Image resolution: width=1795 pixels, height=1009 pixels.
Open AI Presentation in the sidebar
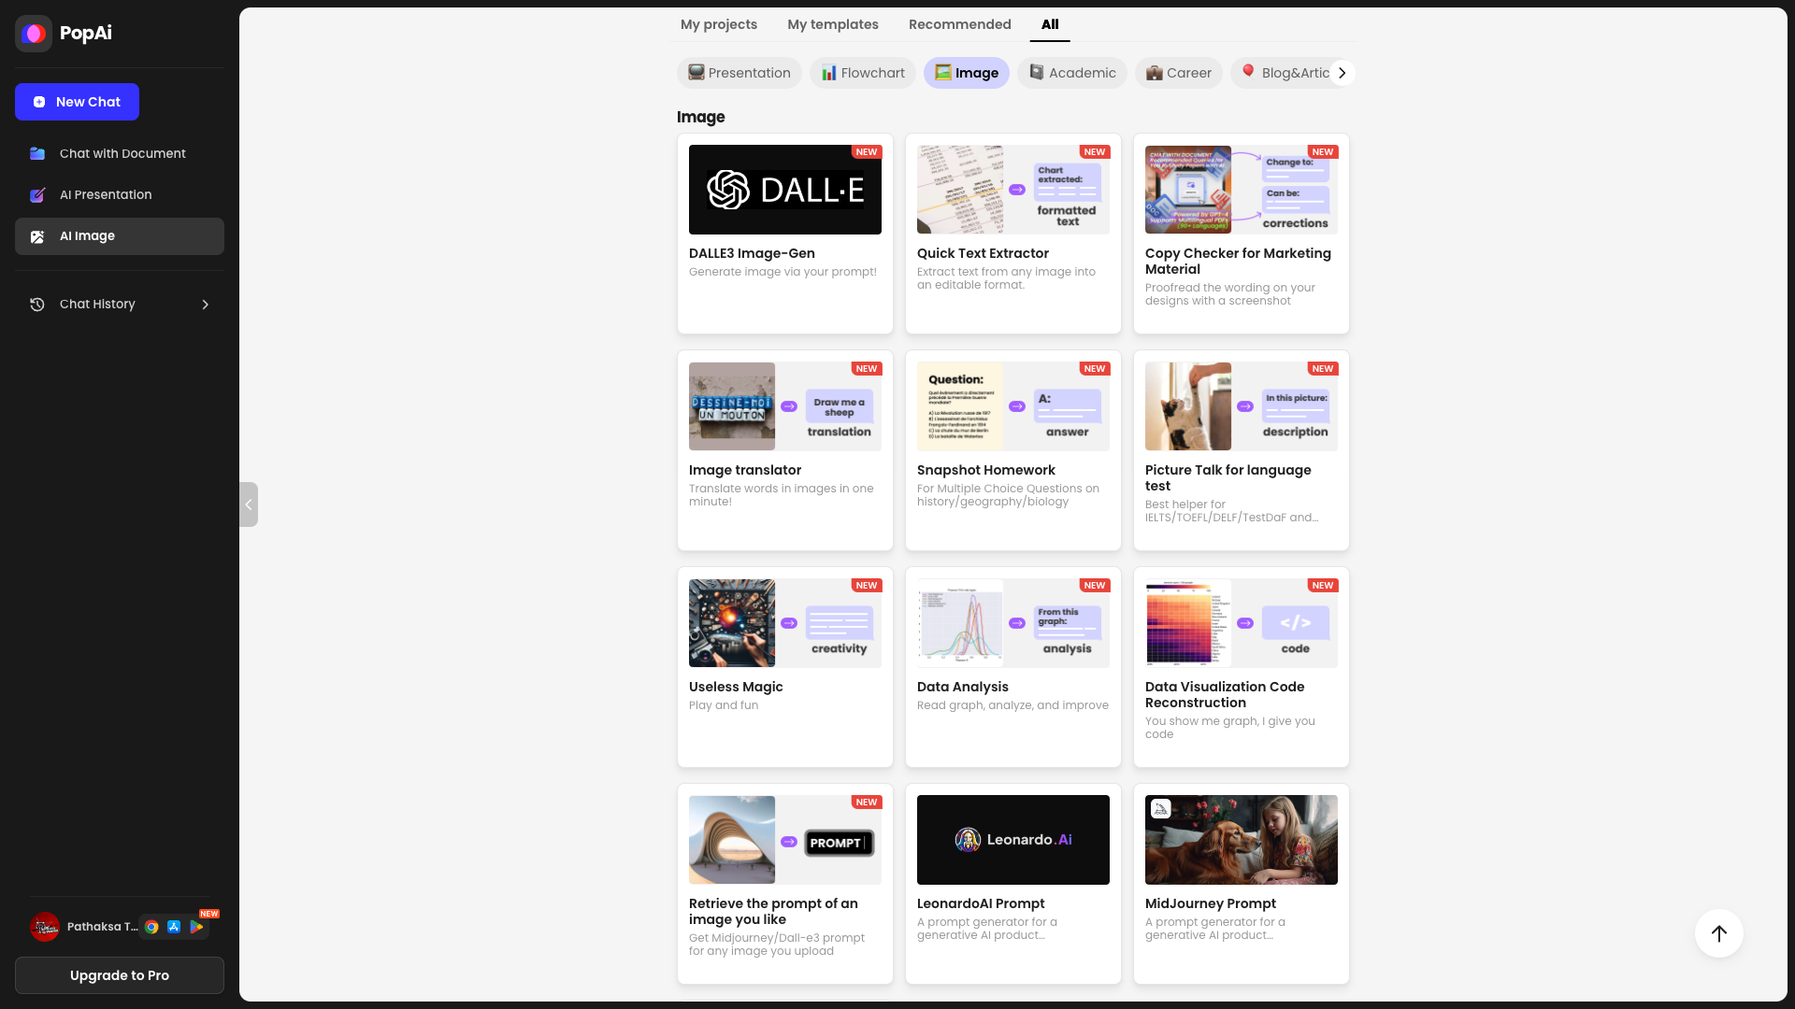(105, 194)
